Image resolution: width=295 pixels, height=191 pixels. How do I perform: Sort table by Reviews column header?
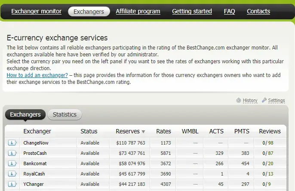[270, 131]
